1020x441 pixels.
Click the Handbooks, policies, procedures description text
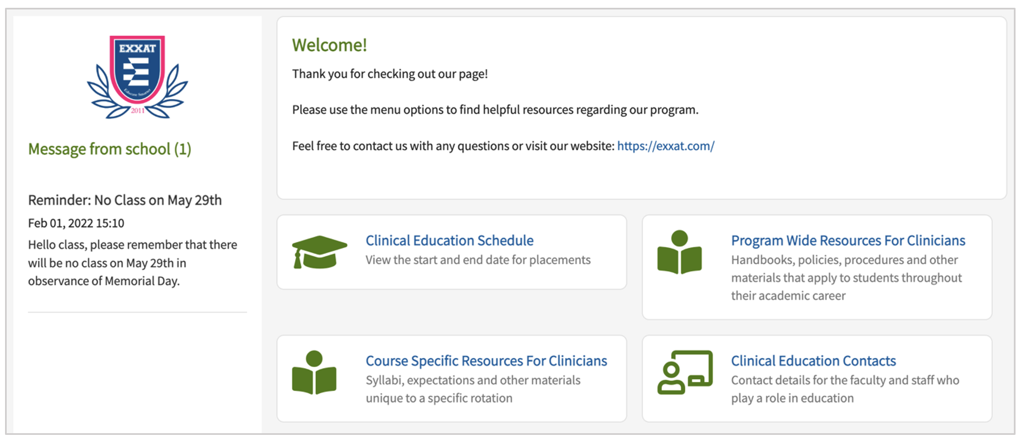[x=846, y=278]
